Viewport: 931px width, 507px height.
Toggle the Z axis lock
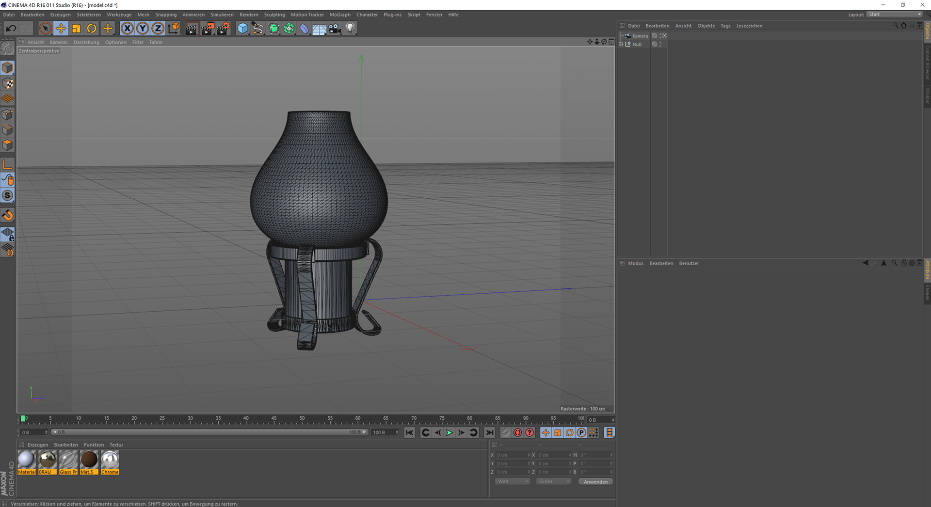158,29
